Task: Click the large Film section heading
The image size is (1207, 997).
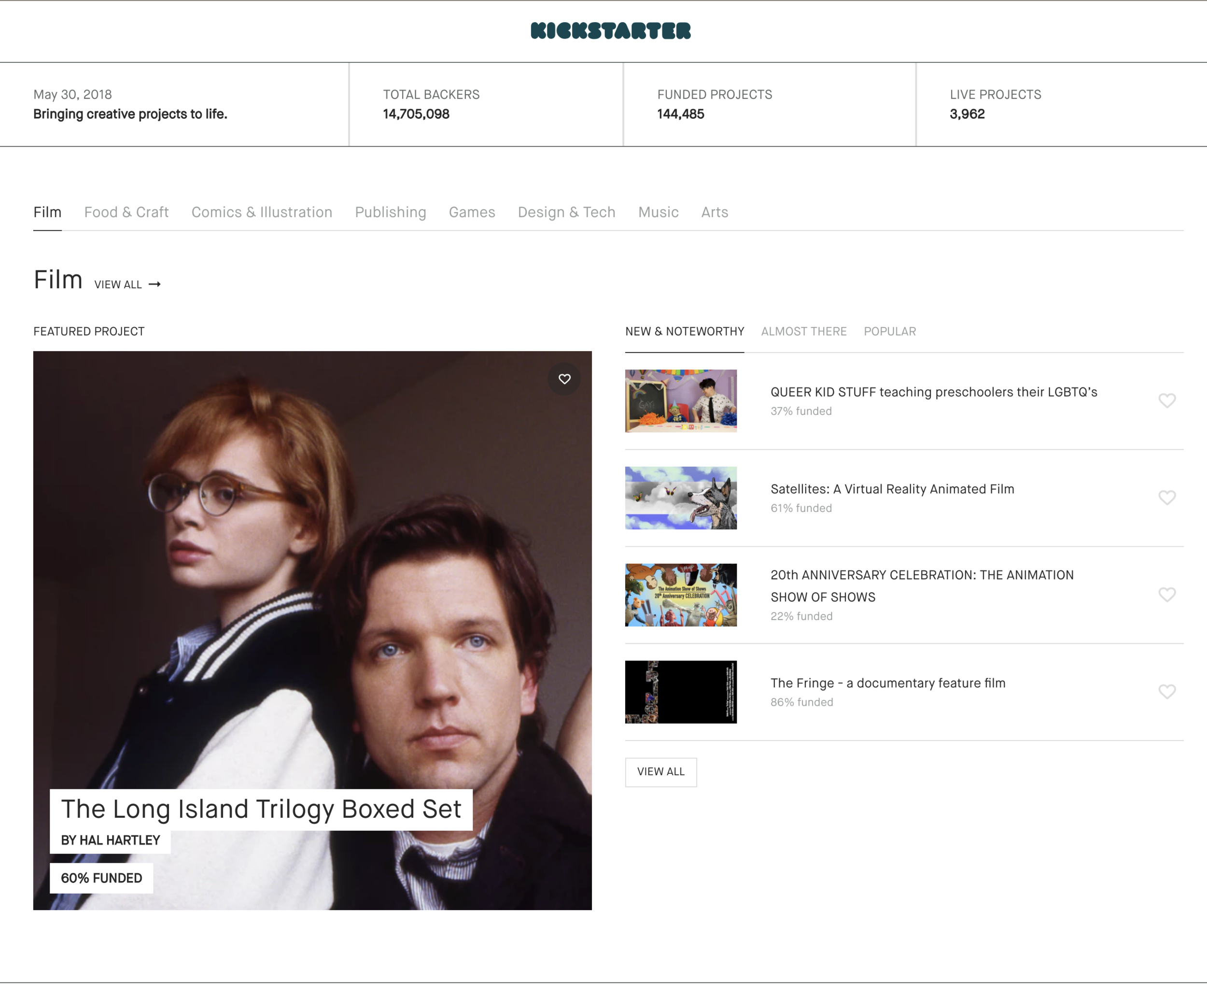Action: coord(58,280)
